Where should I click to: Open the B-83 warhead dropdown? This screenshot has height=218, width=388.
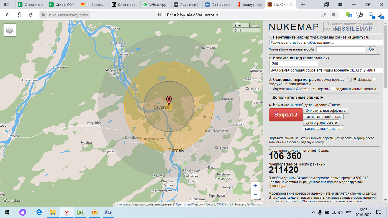click(326, 70)
